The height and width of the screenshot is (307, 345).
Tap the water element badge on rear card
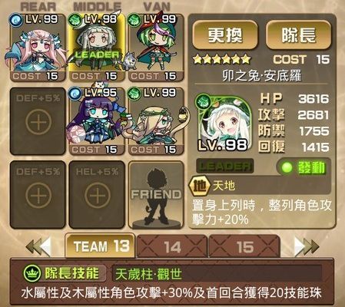point(15,20)
